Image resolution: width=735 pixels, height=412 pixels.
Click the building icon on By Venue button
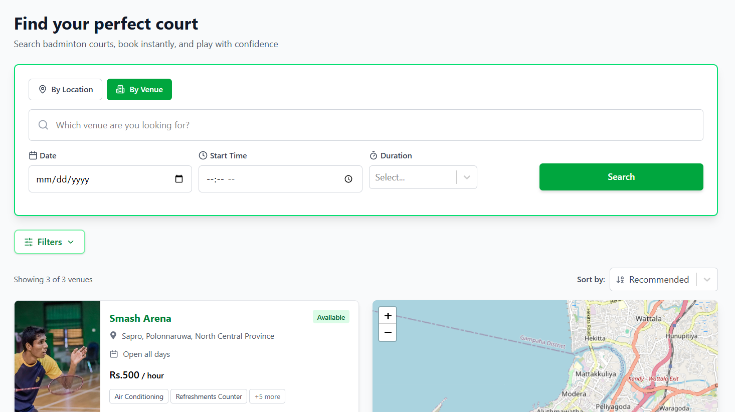coord(120,89)
